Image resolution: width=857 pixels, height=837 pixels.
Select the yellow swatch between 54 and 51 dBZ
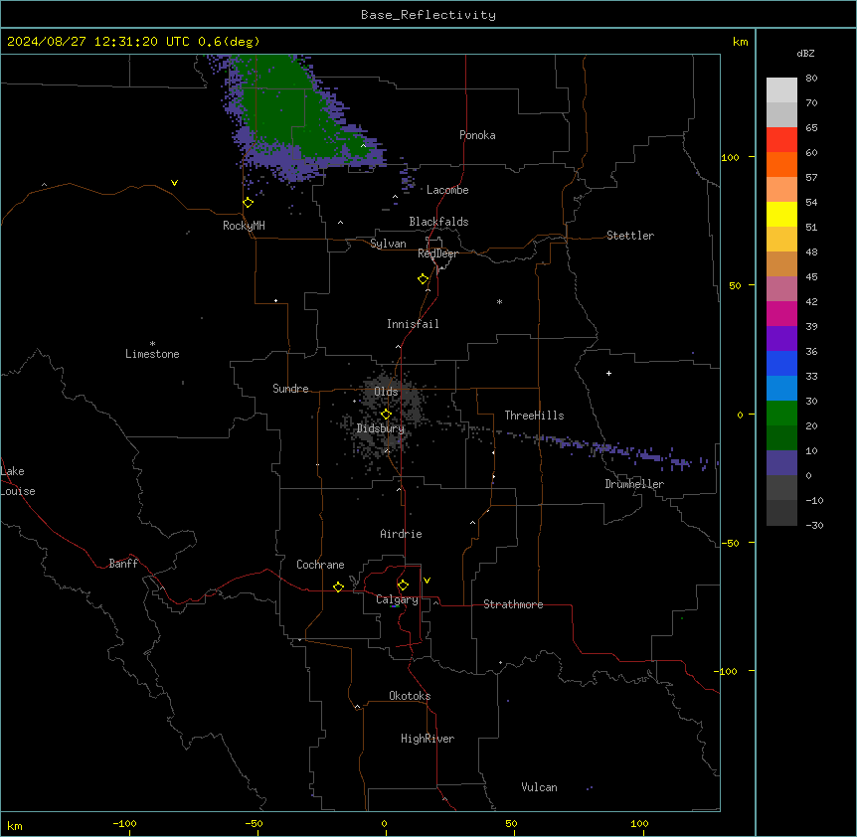tap(781, 214)
